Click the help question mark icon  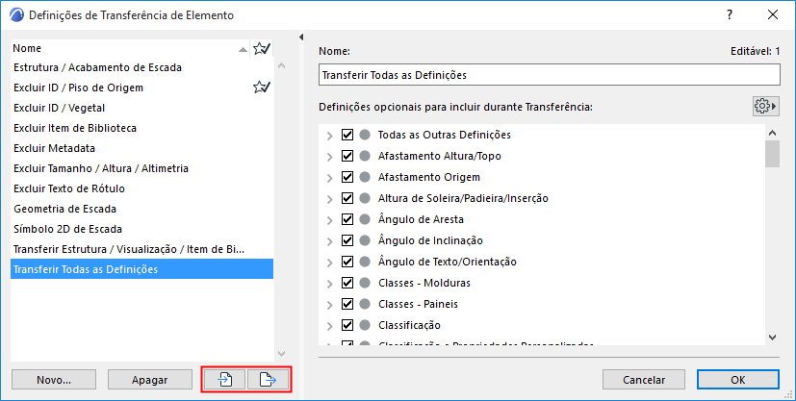[x=729, y=15]
